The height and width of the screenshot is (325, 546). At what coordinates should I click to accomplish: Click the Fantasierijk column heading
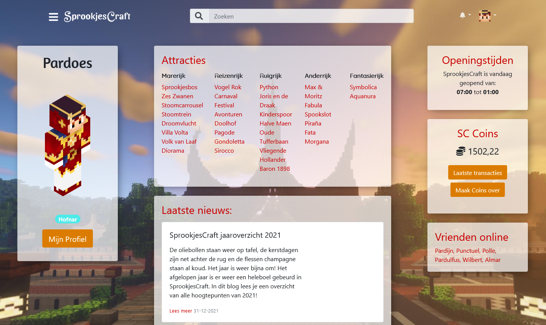(367, 76)
